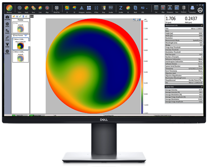Show the Histogram analysis next to 3D

pyautogui.click(x=82, y=9)
